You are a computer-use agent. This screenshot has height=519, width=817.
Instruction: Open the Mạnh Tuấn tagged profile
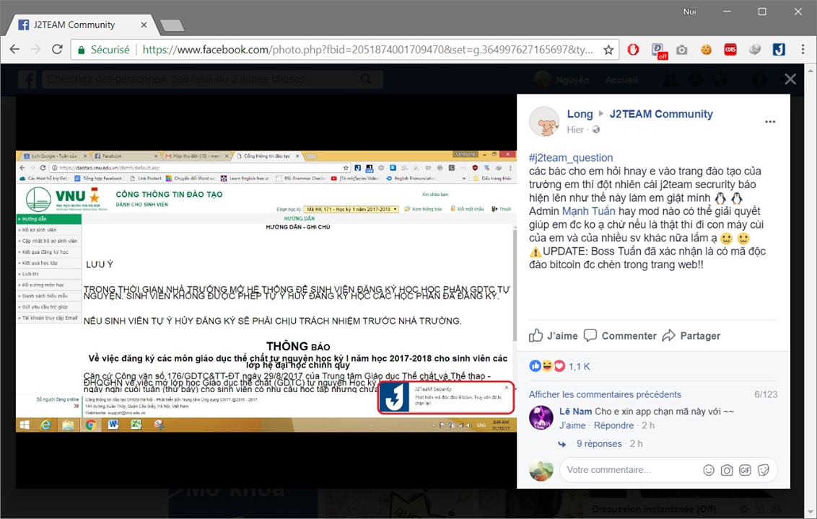click(x=588, y=211)
